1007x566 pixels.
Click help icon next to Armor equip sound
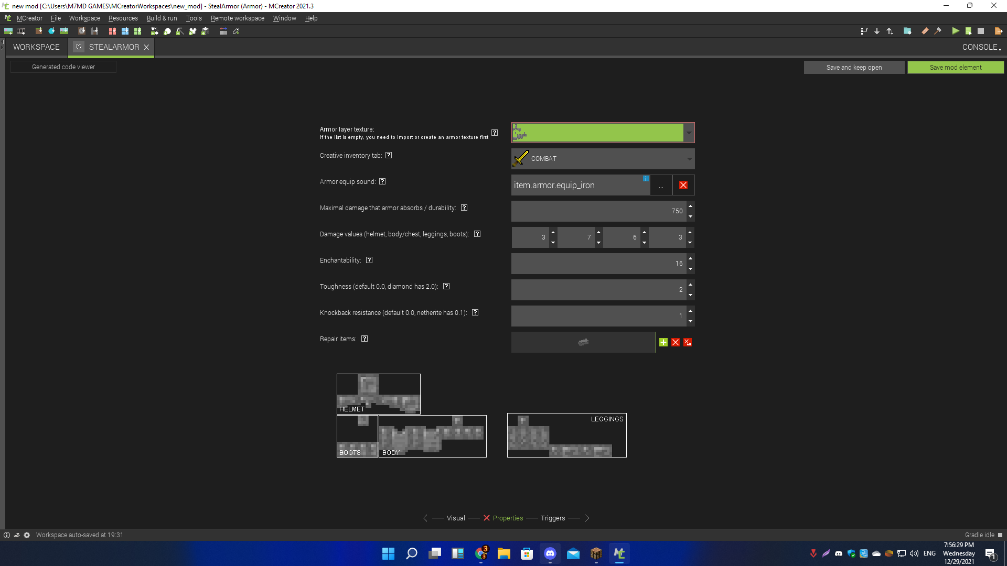pos(382,181)
